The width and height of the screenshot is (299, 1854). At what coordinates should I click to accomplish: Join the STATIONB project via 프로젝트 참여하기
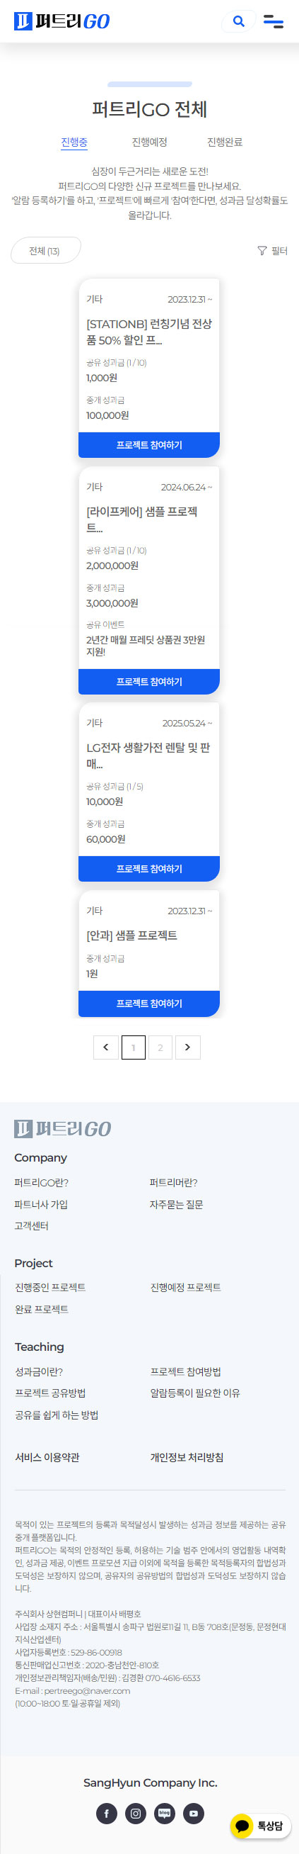149,445
